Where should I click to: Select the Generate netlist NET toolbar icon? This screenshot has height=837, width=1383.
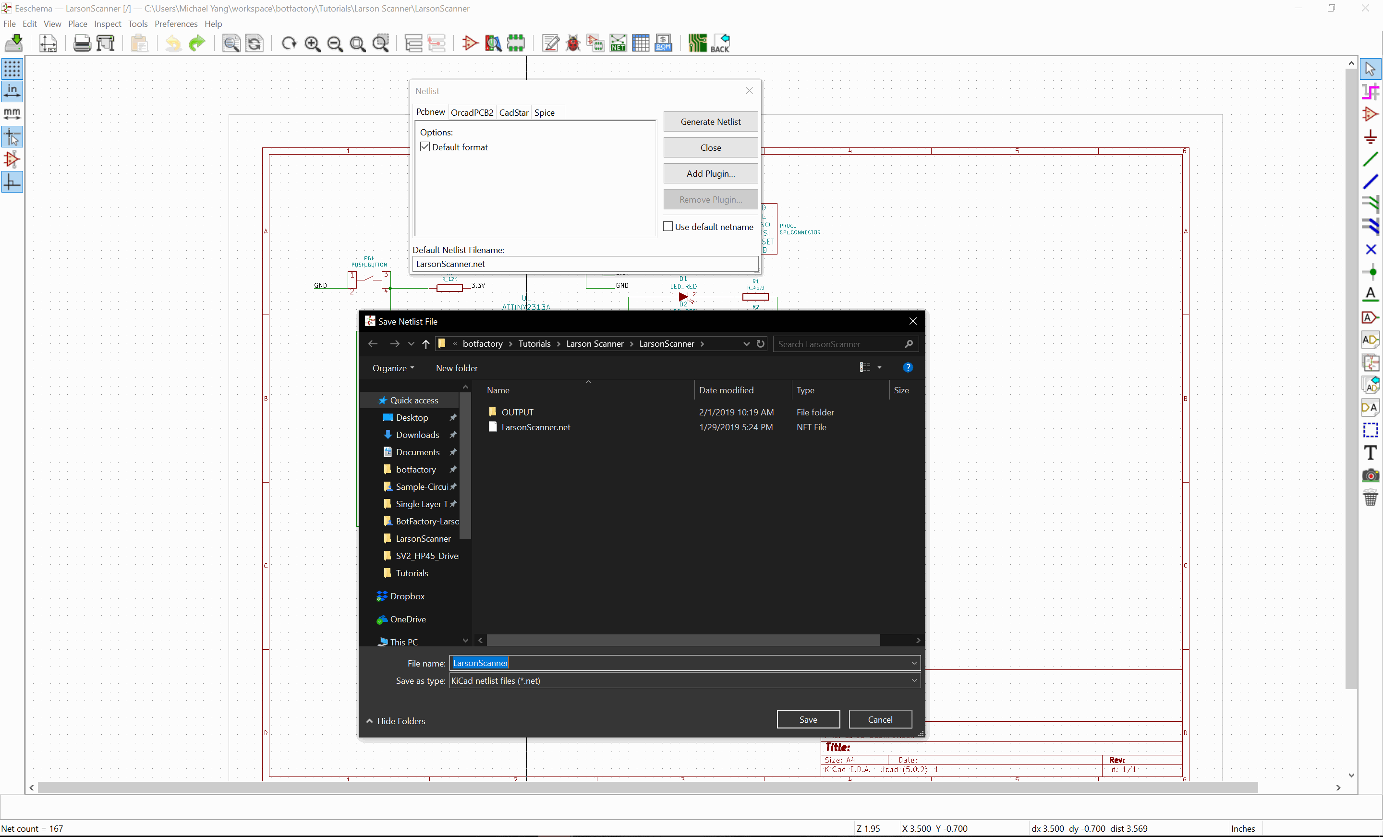(618, 43)
